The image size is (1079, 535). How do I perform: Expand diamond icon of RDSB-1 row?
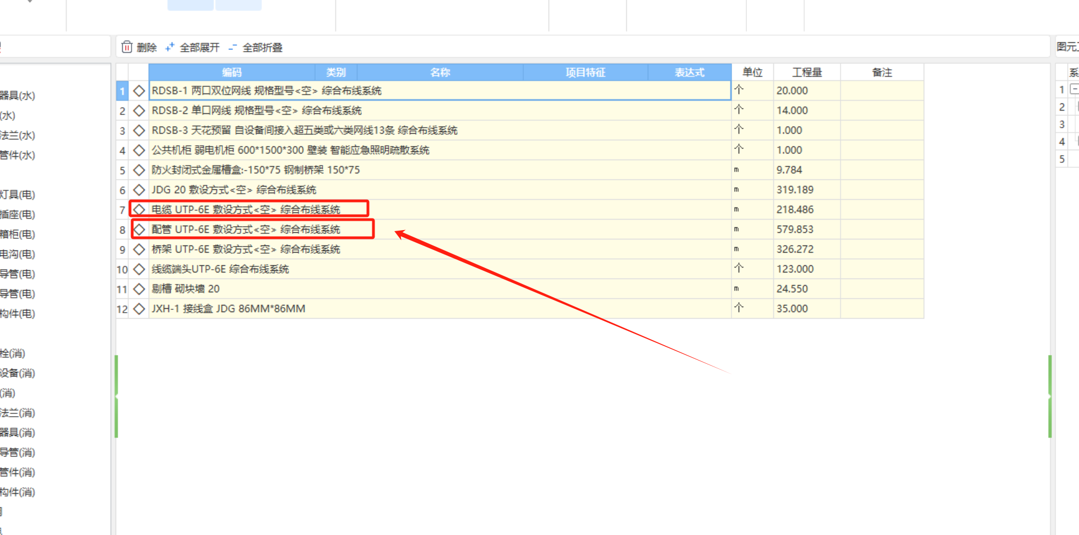(139, 91)
